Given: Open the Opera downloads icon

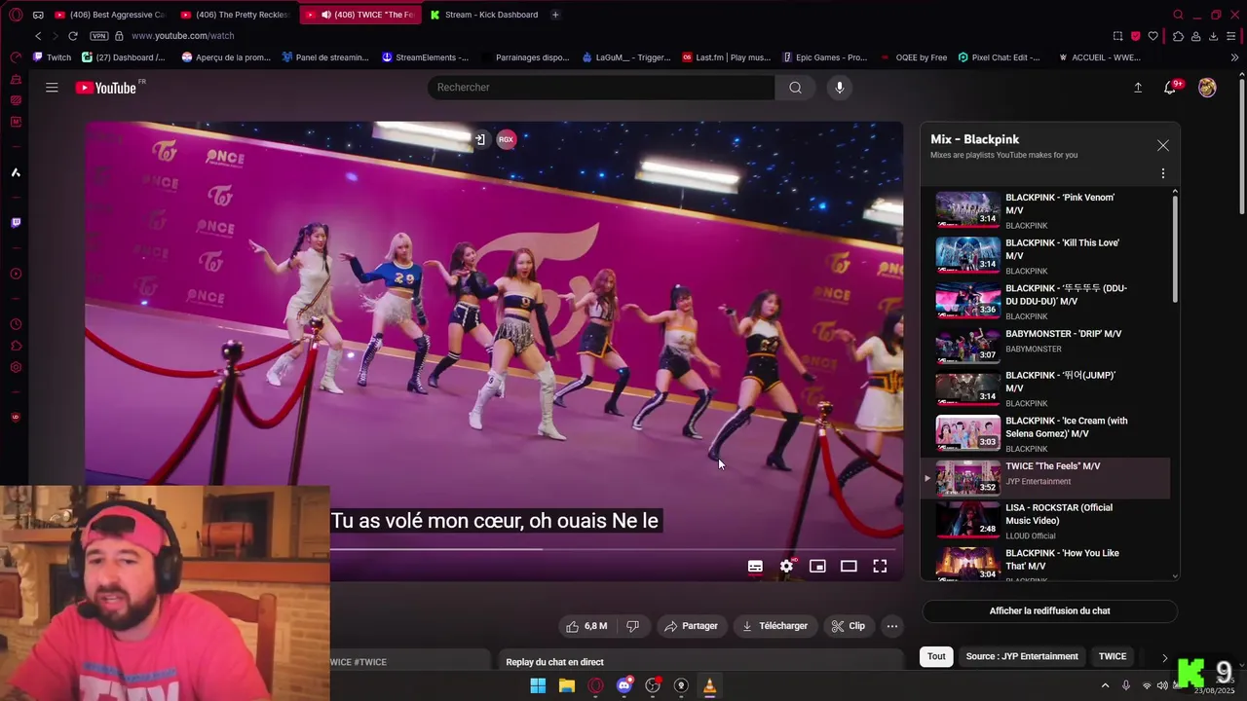Looking at the screenshot, I should 1213,36.
